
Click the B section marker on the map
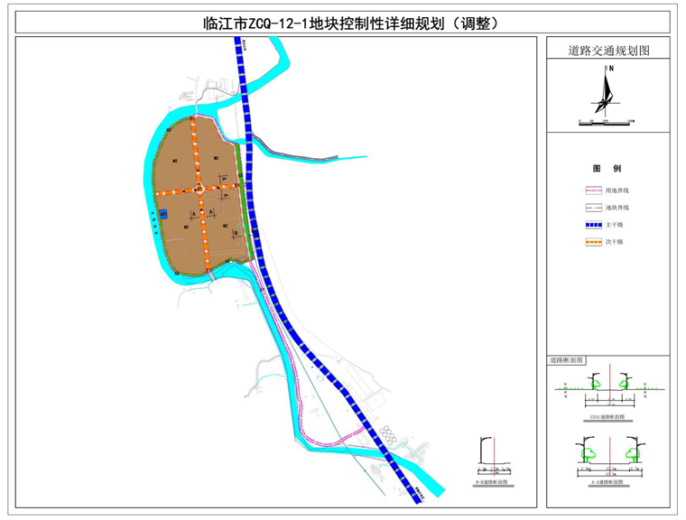(x=236, y=232)
